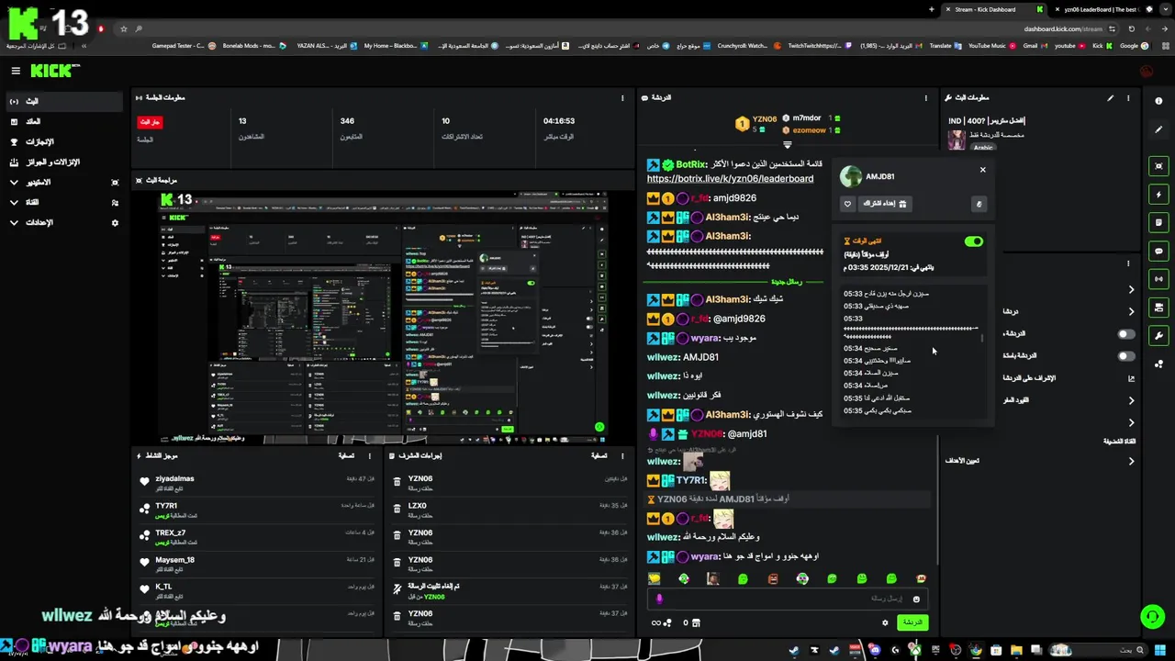The image size is (1175, 661).
Task: Click the تصفية filter in activity feed panel
Action: [347, 455]
